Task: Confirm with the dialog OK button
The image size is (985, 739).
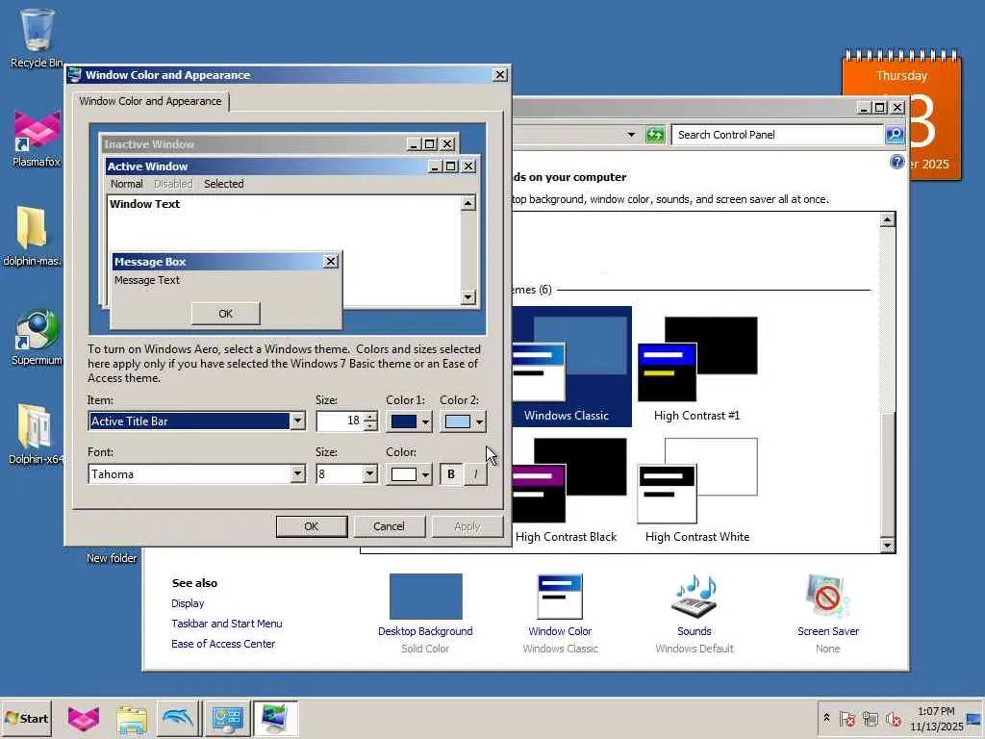Action: [312, 526]
